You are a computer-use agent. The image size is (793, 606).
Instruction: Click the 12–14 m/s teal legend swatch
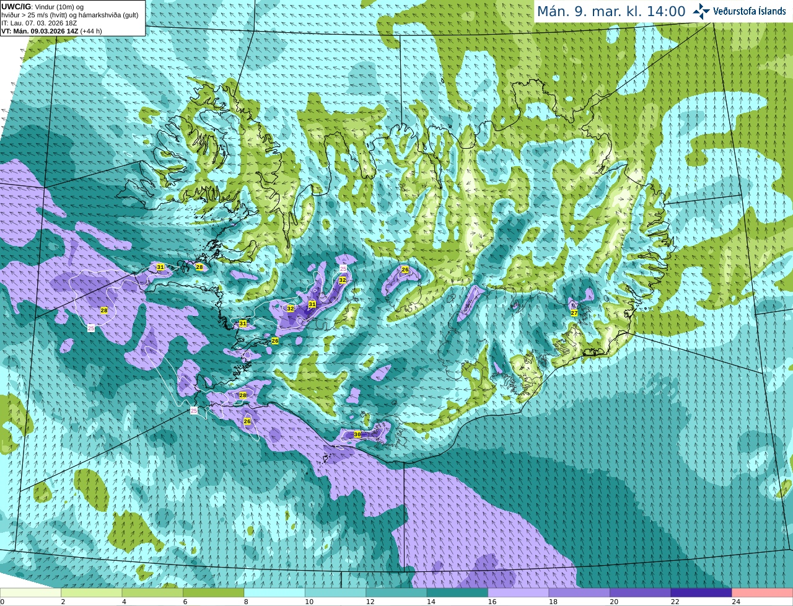click(396, 593)
